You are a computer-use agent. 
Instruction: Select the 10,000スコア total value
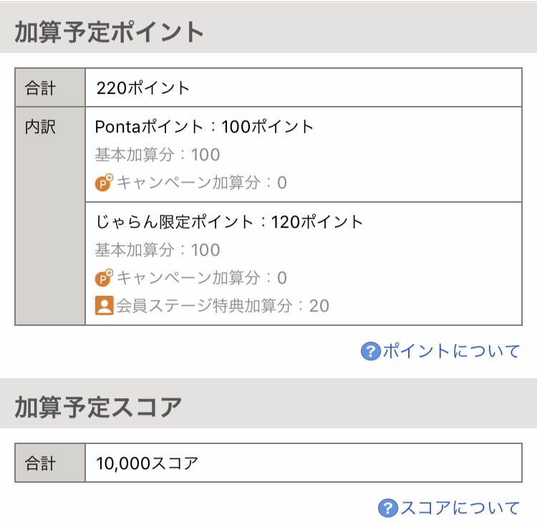[x=147, y=463]
